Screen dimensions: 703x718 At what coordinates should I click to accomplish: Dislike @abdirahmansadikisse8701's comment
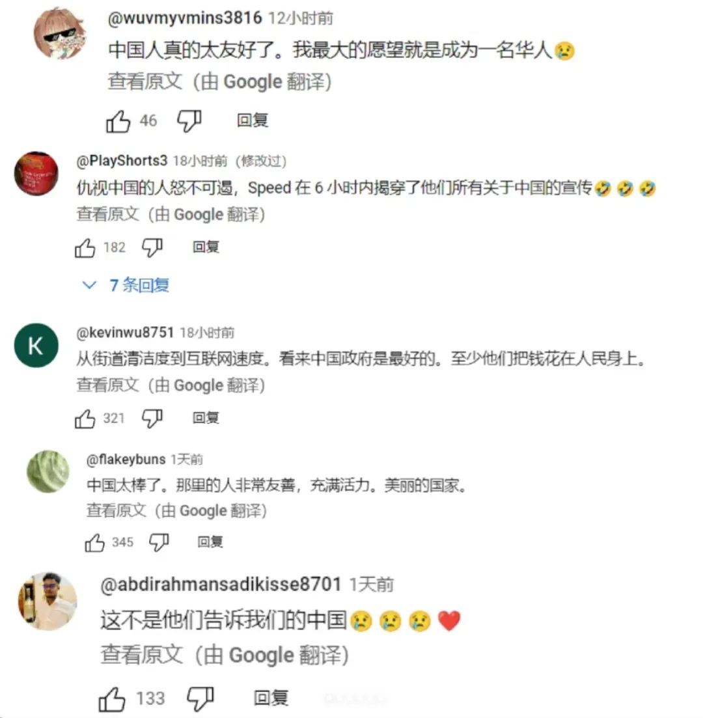(x=200, y=699)
